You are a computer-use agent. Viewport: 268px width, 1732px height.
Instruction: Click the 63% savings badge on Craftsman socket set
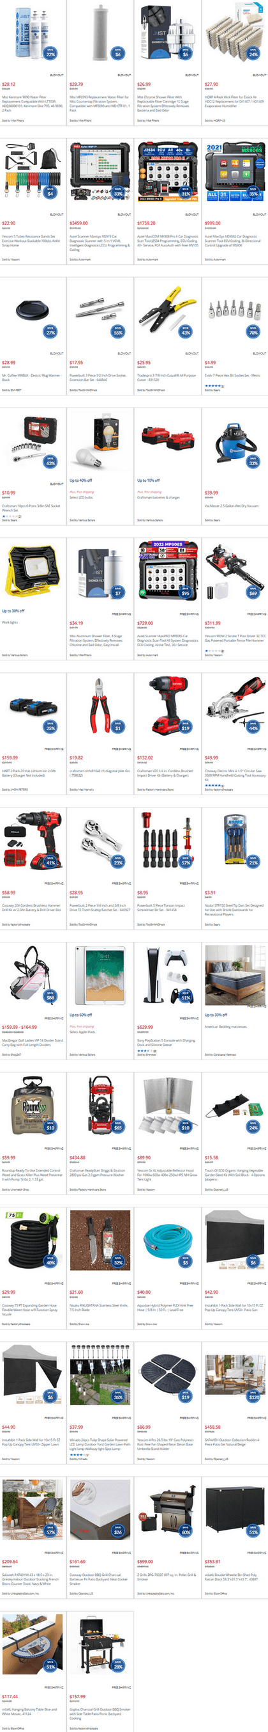(x=50, y=462)
